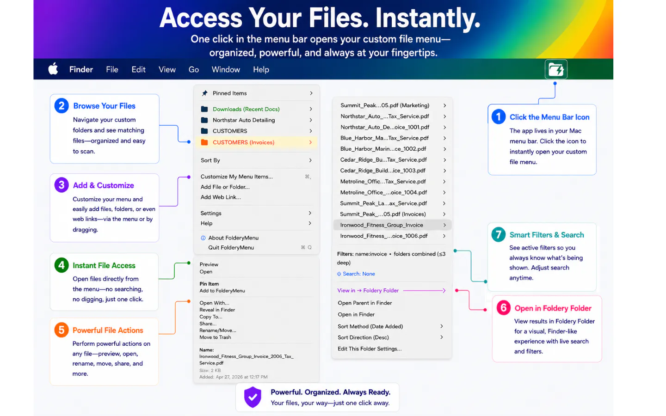
Task: Expand chevron for Summit_Peak...05.pdf (Marketing)
Action: [444, 105]
